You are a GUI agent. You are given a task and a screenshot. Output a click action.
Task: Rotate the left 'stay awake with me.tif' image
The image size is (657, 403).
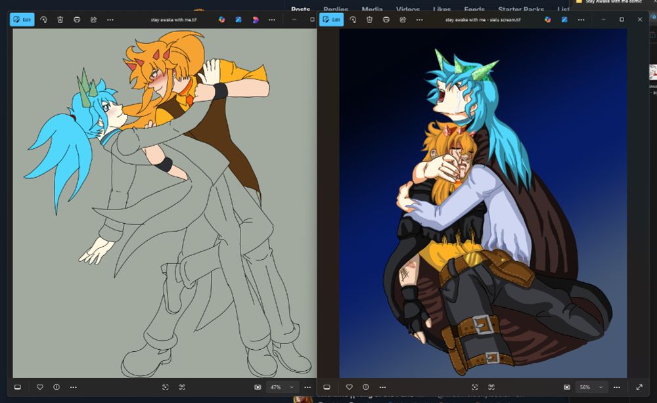pyautogui.click(x=43, y=20)
